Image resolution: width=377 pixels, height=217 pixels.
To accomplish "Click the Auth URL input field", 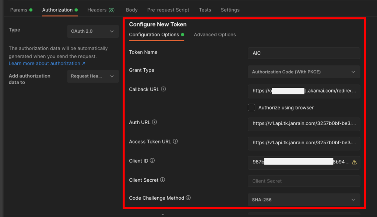I will (x=304, y=124).
